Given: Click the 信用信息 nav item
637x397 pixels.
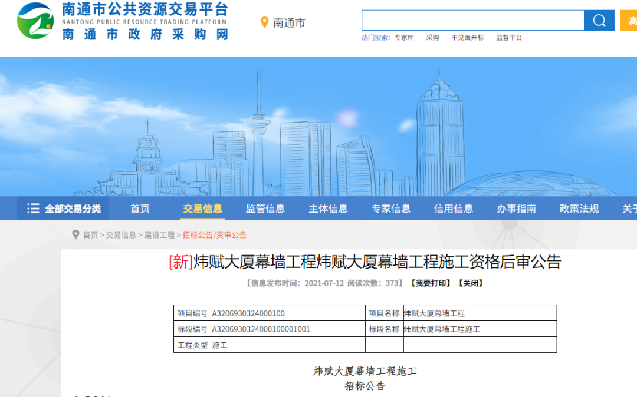Looking at the screenshot, I should (453, 208).
